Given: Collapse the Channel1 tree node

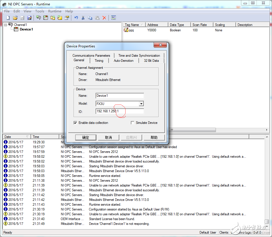Looking at the screenshot, I should [x=6, y=25].
